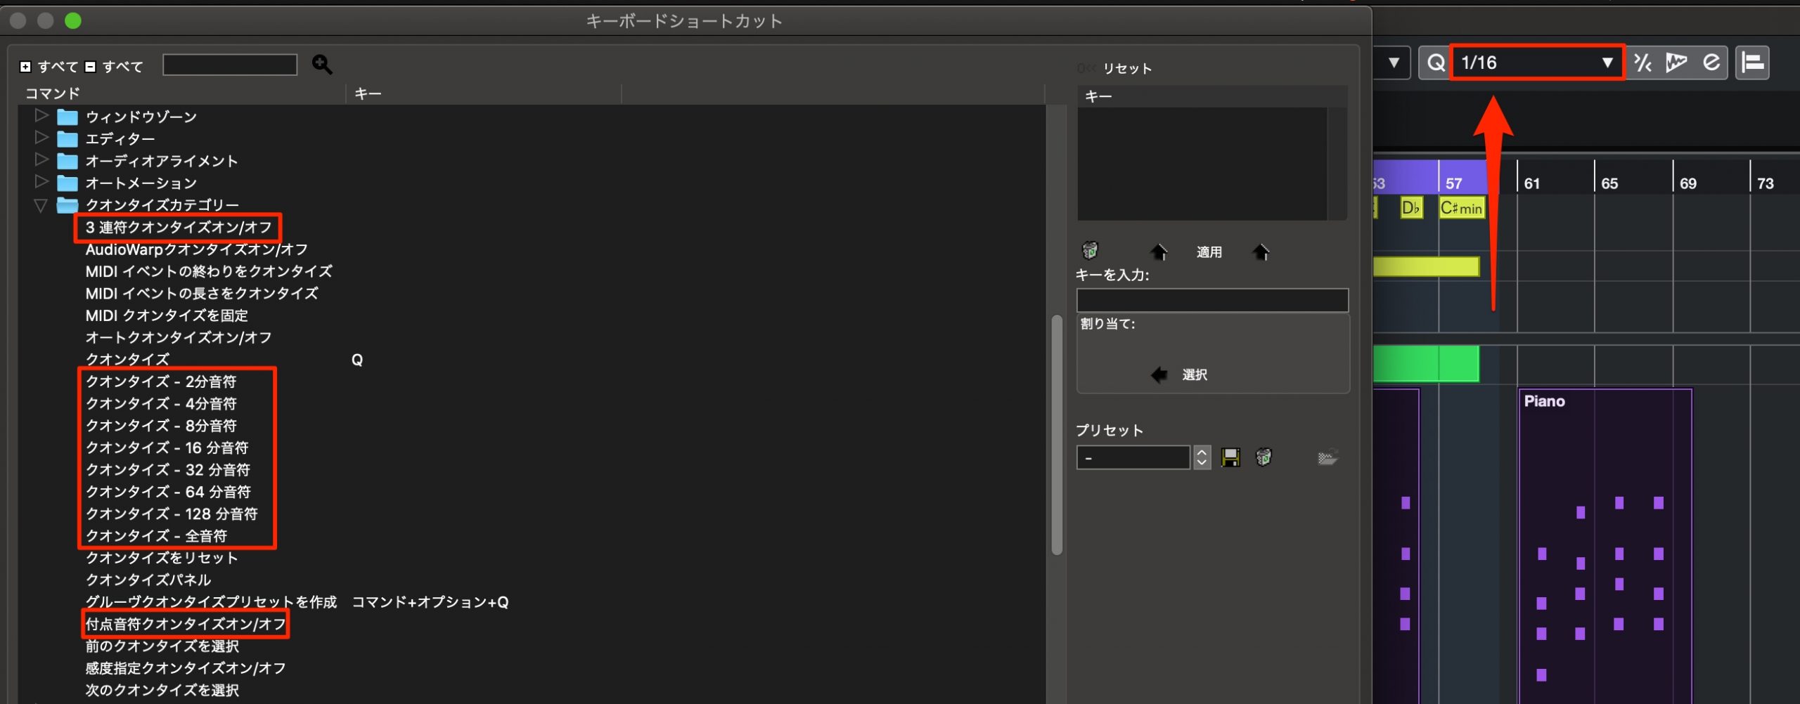Select MIDI クオンタイズを固定 command
This screenshot has height=704, width=1800.
pyautogui.click(x=166, y=315)
